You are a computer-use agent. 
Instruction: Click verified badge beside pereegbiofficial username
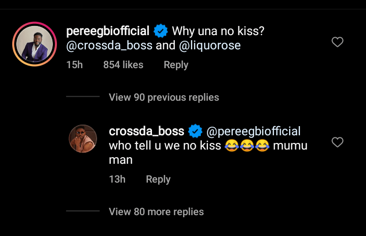(x=161, y=32)
